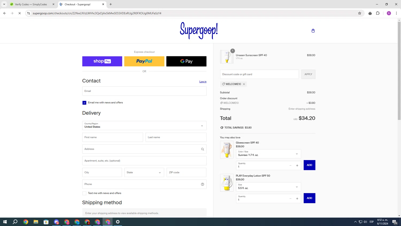
Task: Click APPLY discount button
Action: [308, 74]
